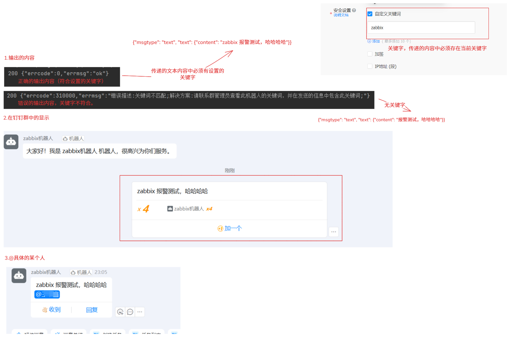This screenshot has width=510, height=337.
Task: Click the 刚刚 timestamp
Action: (x=229, y=170)
